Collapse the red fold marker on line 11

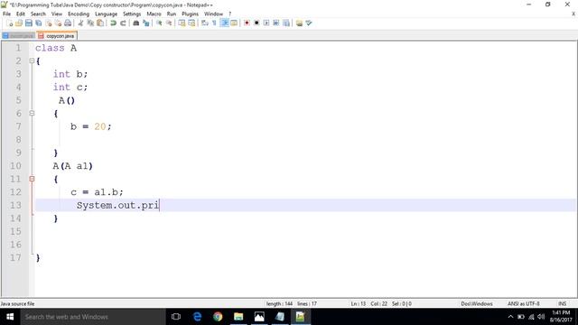click(x=32, y=179)
